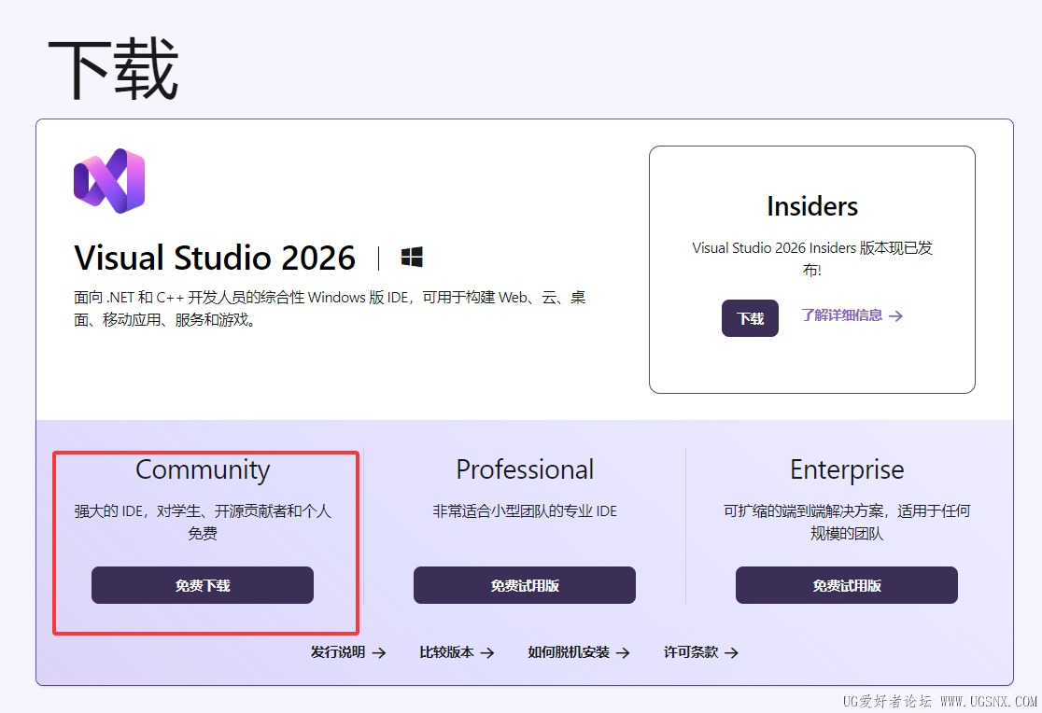Click 免费试用版 under Enterprise

tap(847, 585)
